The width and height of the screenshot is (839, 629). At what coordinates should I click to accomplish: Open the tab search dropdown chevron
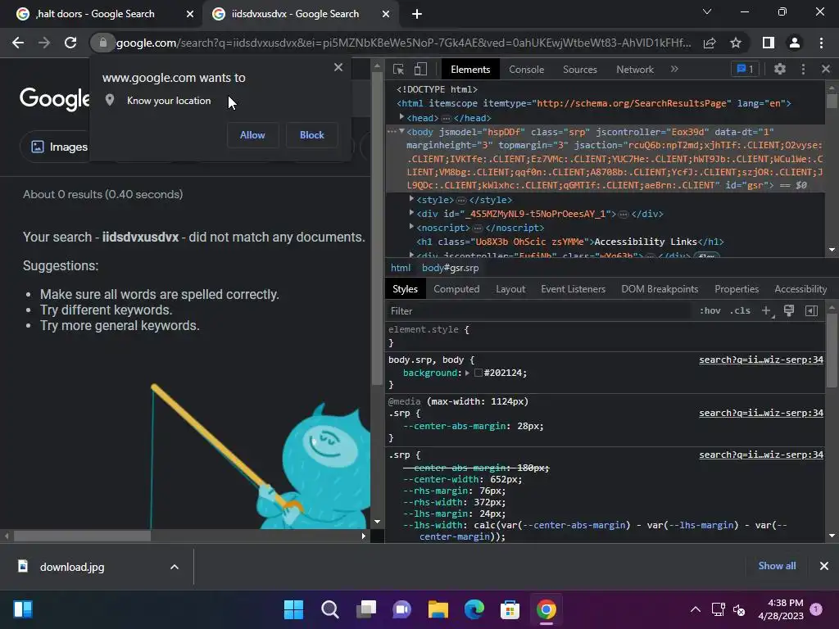(707, 11)
